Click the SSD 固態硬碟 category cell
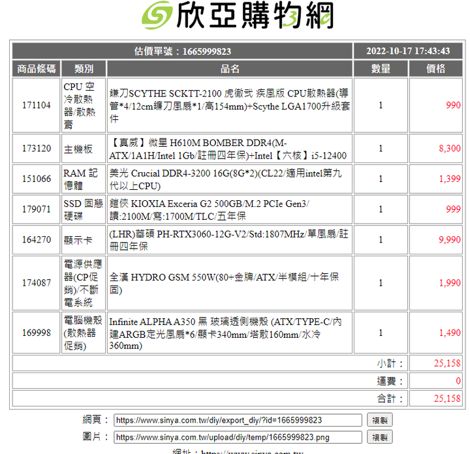The image size is (470, 454). (84, 210)
